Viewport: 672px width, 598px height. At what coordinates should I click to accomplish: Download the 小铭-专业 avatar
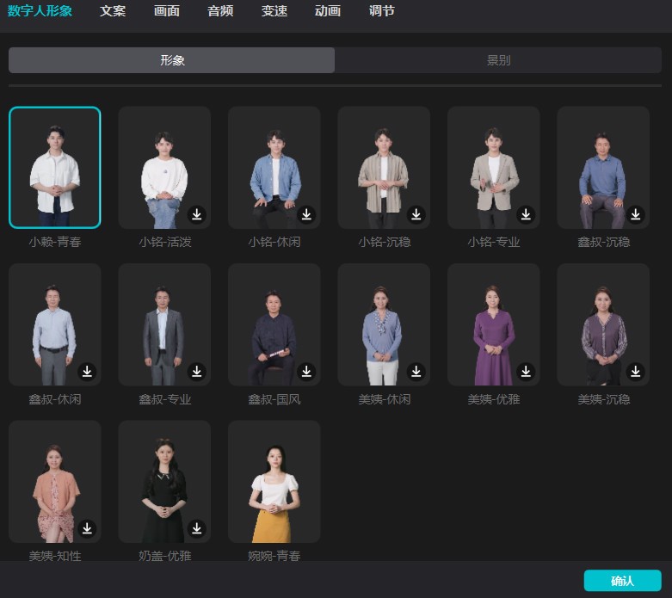click(x=526, y=214)
